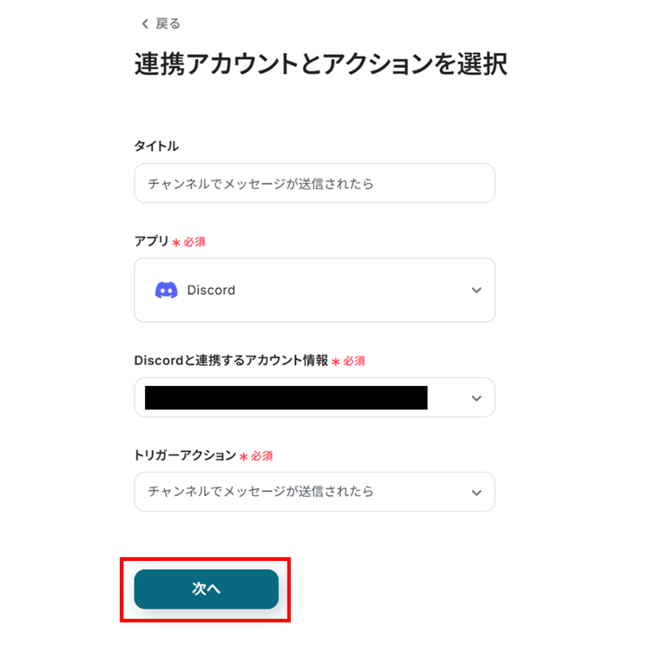This screenshot has width=671, height=652.
Task: Expand the トリガーアクション dropdown chevron
Action: coord(476,492)
